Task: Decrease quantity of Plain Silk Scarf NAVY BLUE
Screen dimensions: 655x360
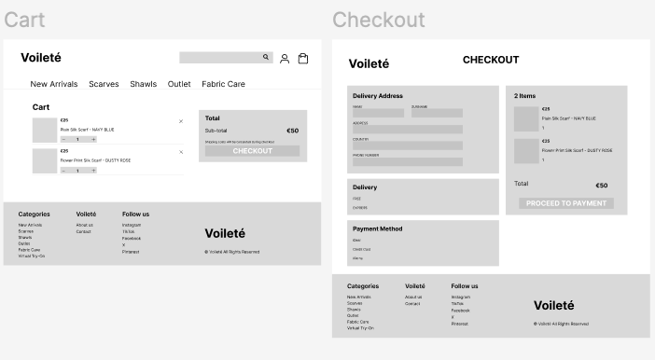Action: click(63, 140)
